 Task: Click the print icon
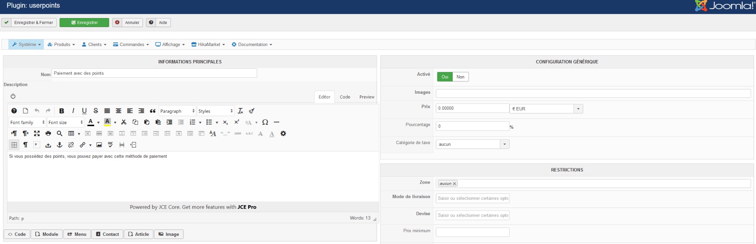pyautogui.click(x=48, y=134)
